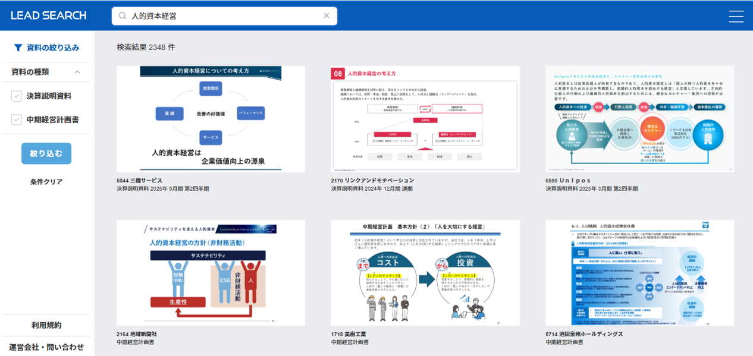Click 決算説明資料 2024年 12月期 通期
Image resolution: width=753 pixels, height=356 pixels.
372,189
